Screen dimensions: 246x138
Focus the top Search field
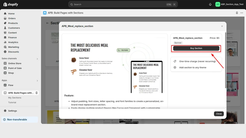123,4
